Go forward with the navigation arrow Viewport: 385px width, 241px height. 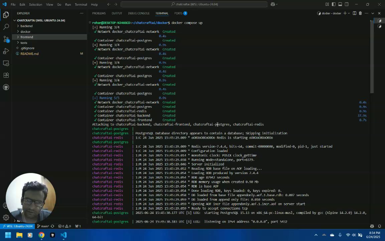click(x=115, y=4)
